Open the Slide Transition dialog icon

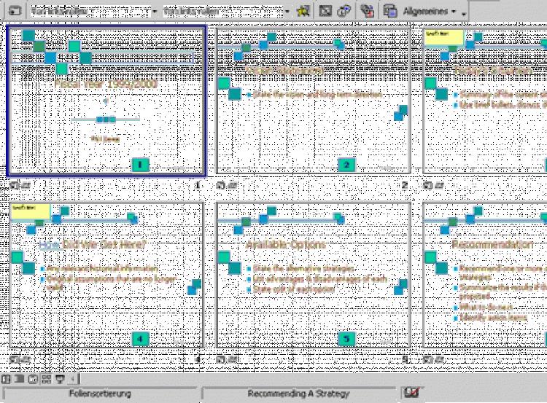pyautogui.click(x=15, y=11)
